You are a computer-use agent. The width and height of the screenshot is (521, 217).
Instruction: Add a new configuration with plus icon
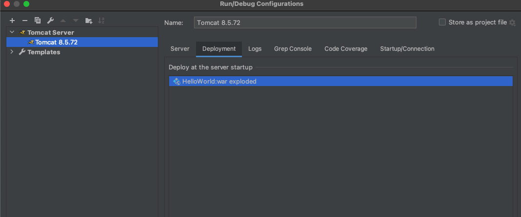click(12, 21)
